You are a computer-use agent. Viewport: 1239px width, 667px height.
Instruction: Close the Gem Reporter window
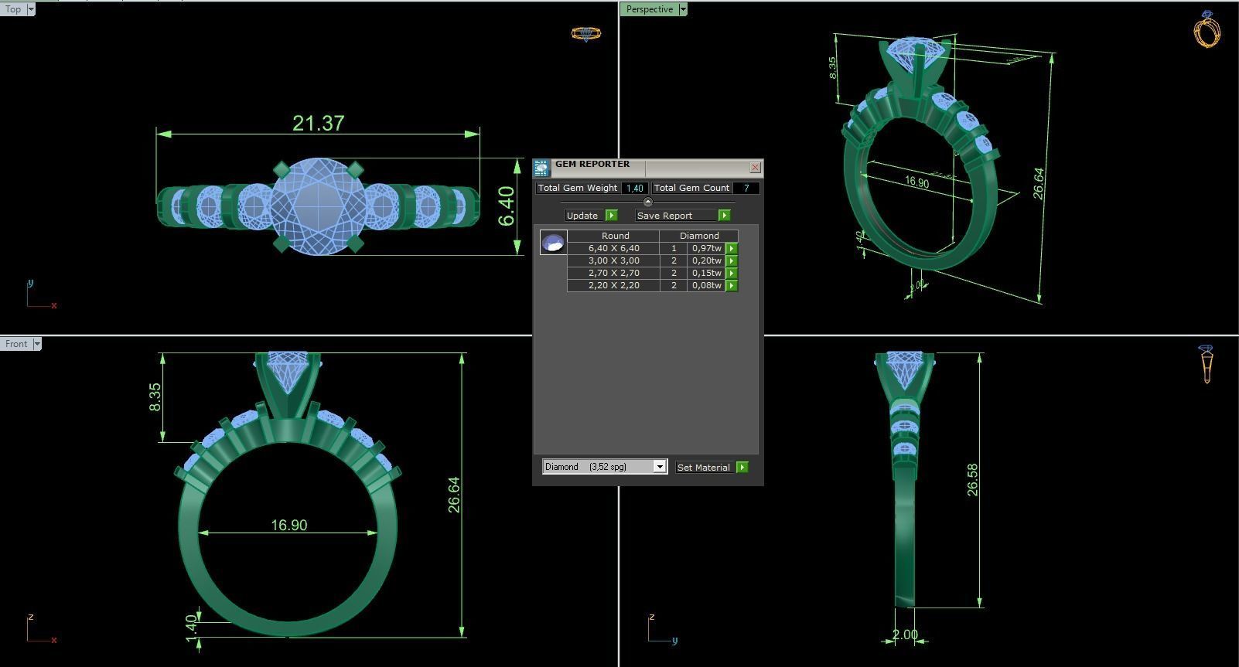(x=756, y=167)
